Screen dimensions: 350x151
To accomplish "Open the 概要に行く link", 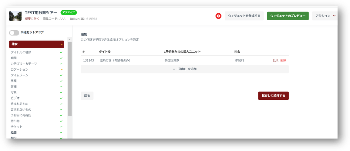I will pyautogui.click(x=32, y=19).
